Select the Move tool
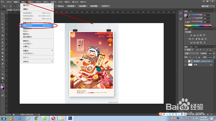 tap(3, 14)
